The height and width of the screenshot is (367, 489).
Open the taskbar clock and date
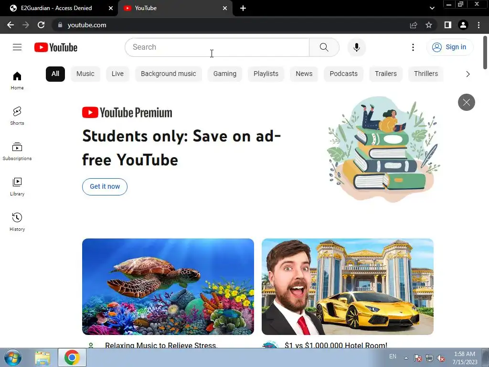click(465, 358)
